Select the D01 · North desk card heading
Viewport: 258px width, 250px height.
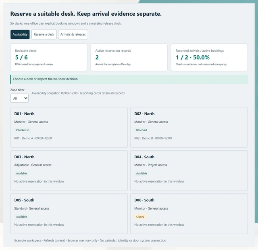[24, 114]
